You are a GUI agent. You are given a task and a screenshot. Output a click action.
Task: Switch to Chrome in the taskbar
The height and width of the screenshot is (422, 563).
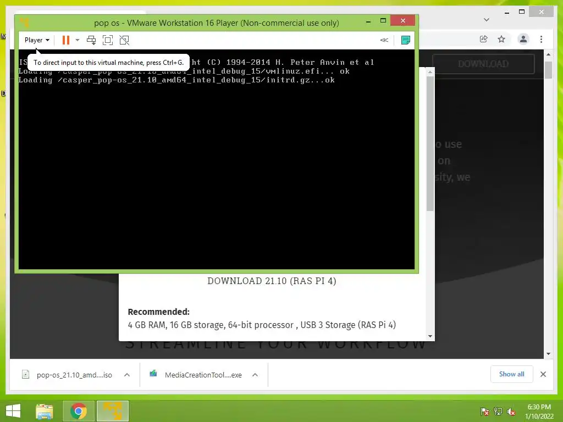(x=79, y=411)
